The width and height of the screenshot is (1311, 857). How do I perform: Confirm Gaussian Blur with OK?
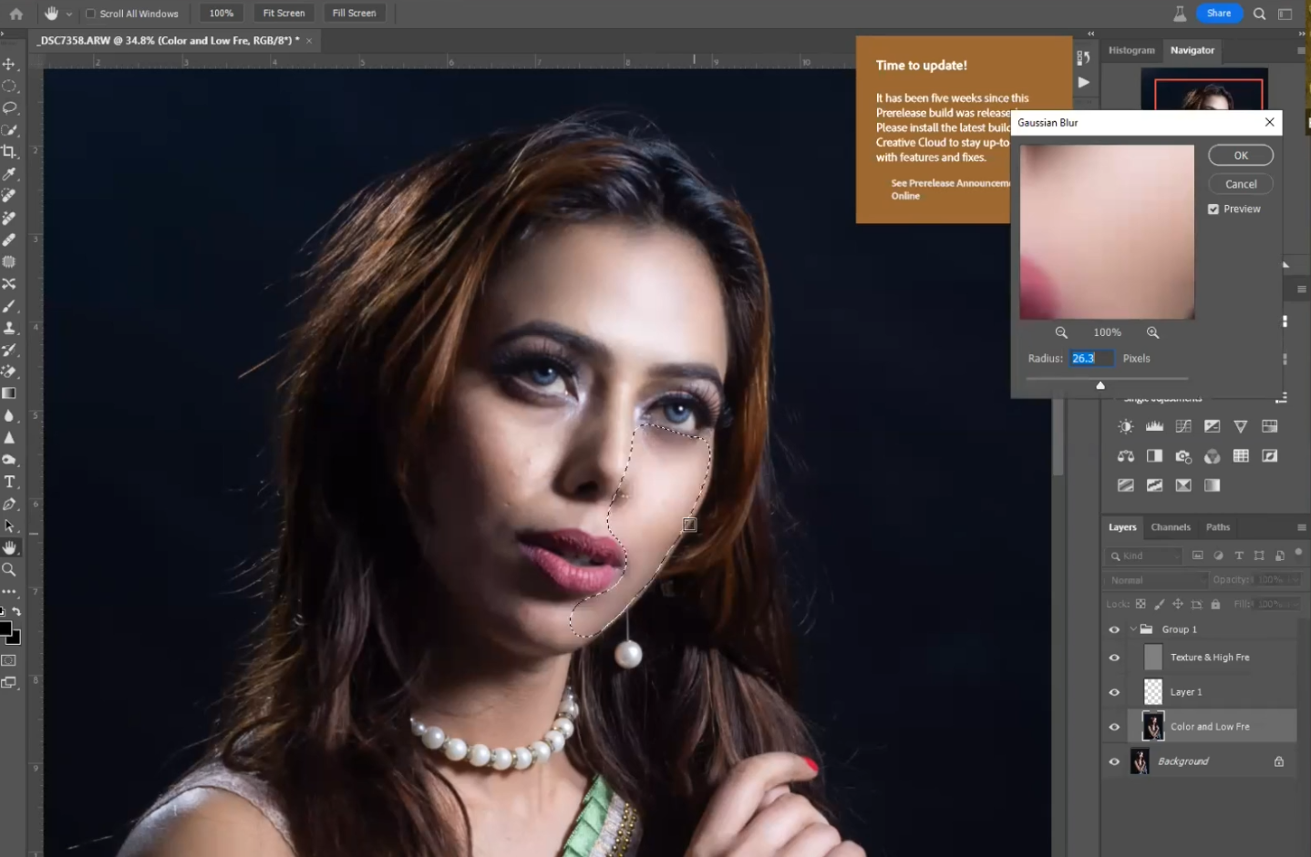pyautogui.click(x=1241, y=156)
